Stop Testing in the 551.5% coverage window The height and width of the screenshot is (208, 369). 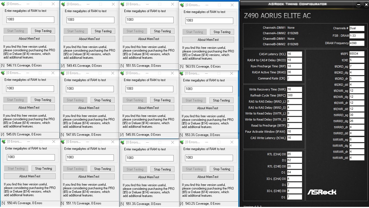point(162,31)
